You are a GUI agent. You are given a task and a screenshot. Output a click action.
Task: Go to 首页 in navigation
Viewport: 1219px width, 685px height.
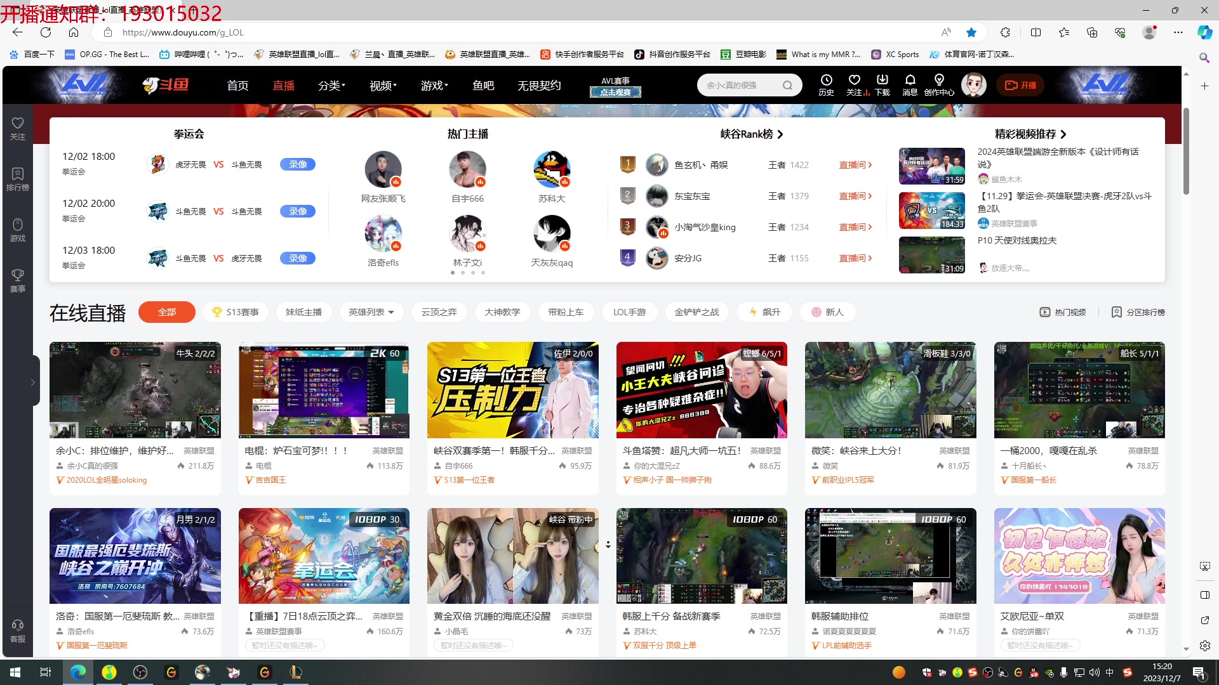point(237,85)
